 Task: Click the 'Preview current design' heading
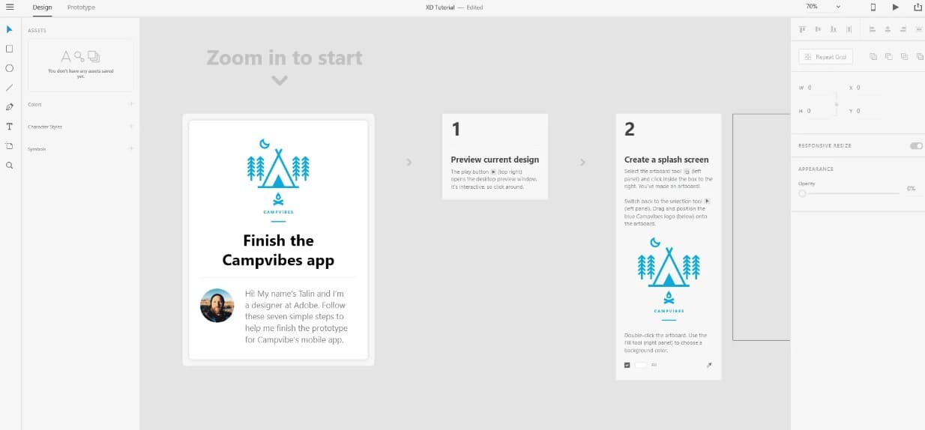(495, 160)
